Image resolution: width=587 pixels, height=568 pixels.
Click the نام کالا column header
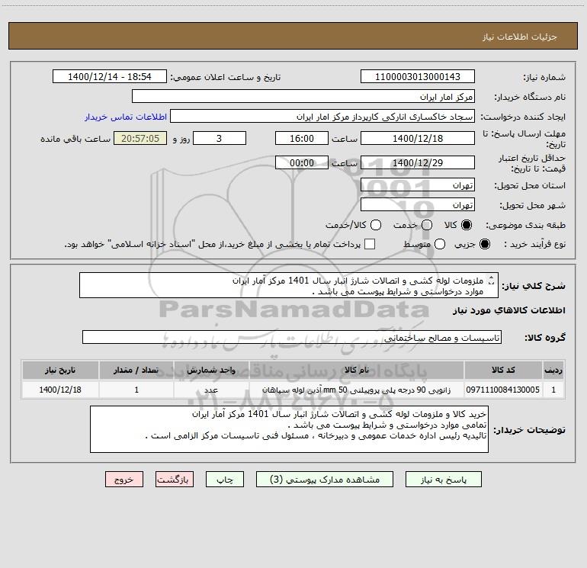[x=357, y=370]
